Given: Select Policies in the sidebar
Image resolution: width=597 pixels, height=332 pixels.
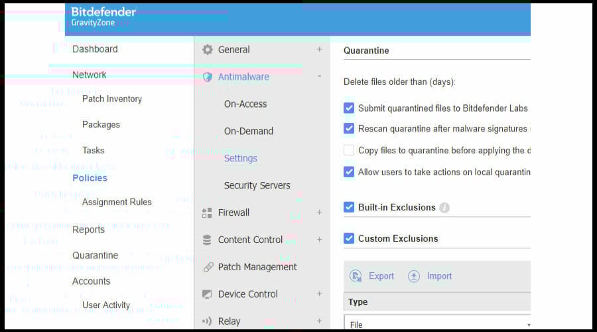Looking at the screenshot, I should 90,178.
